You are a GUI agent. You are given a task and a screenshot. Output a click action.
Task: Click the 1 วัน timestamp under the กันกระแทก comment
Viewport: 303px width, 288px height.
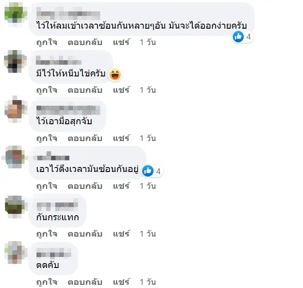click(x=148, y=234)
